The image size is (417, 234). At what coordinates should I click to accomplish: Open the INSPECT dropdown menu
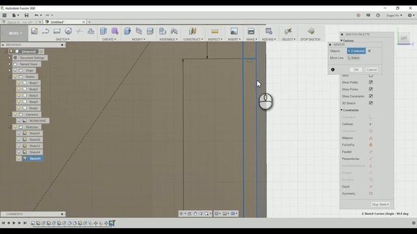click(215, 39)
